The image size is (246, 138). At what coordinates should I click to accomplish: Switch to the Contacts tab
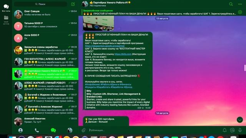tap(20, 130)
